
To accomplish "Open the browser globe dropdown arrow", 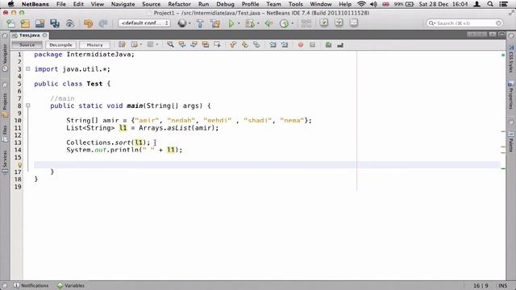I will [190, 23].
